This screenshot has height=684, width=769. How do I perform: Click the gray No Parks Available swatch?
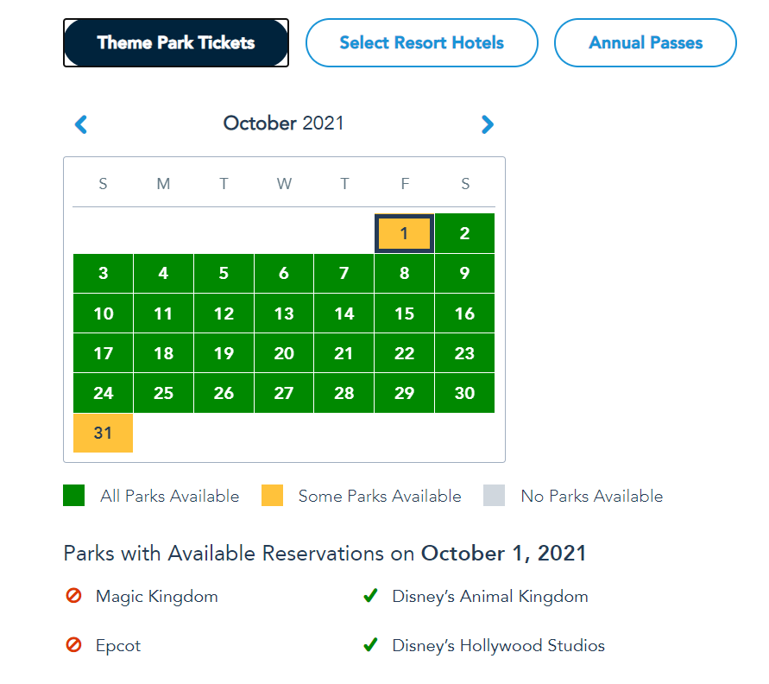coord(494,495)
